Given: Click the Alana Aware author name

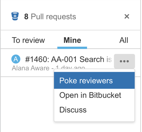Looking at the screenshot, I should [x=31, y=68].
